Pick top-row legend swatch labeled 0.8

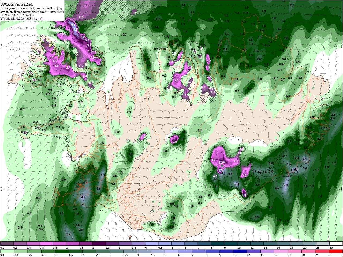pos(59,244)
